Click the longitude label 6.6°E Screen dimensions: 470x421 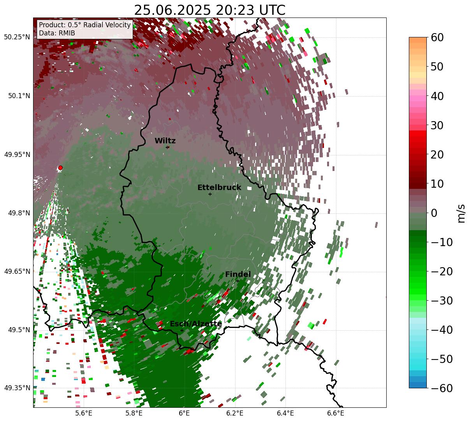(336, 414)
